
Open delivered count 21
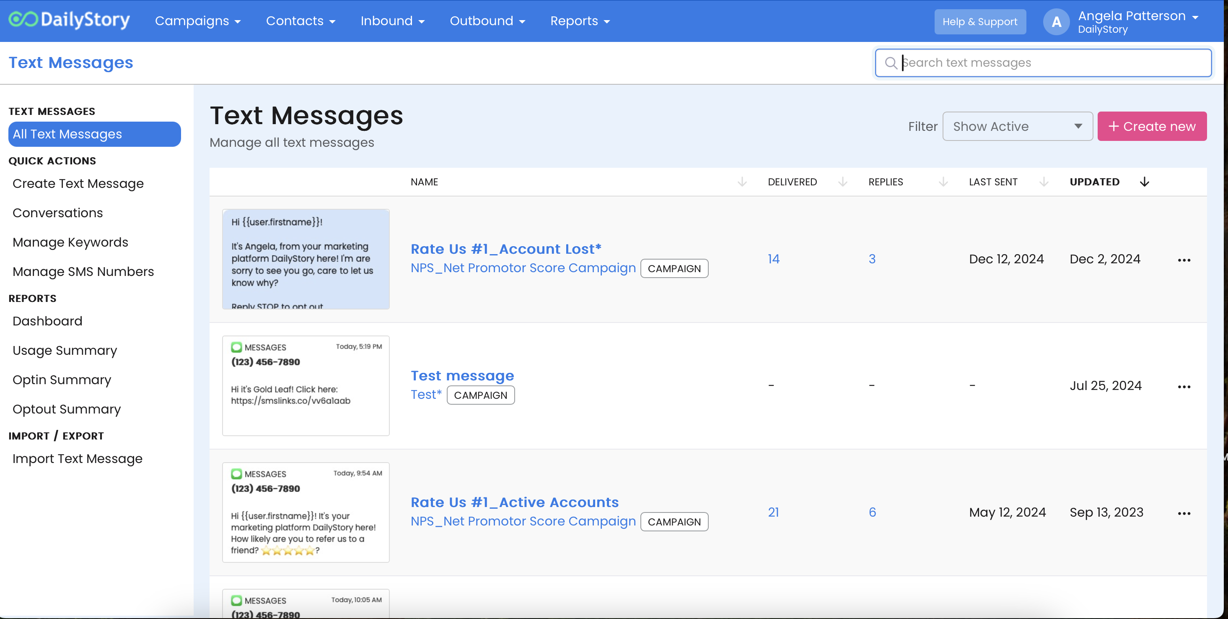773,512
